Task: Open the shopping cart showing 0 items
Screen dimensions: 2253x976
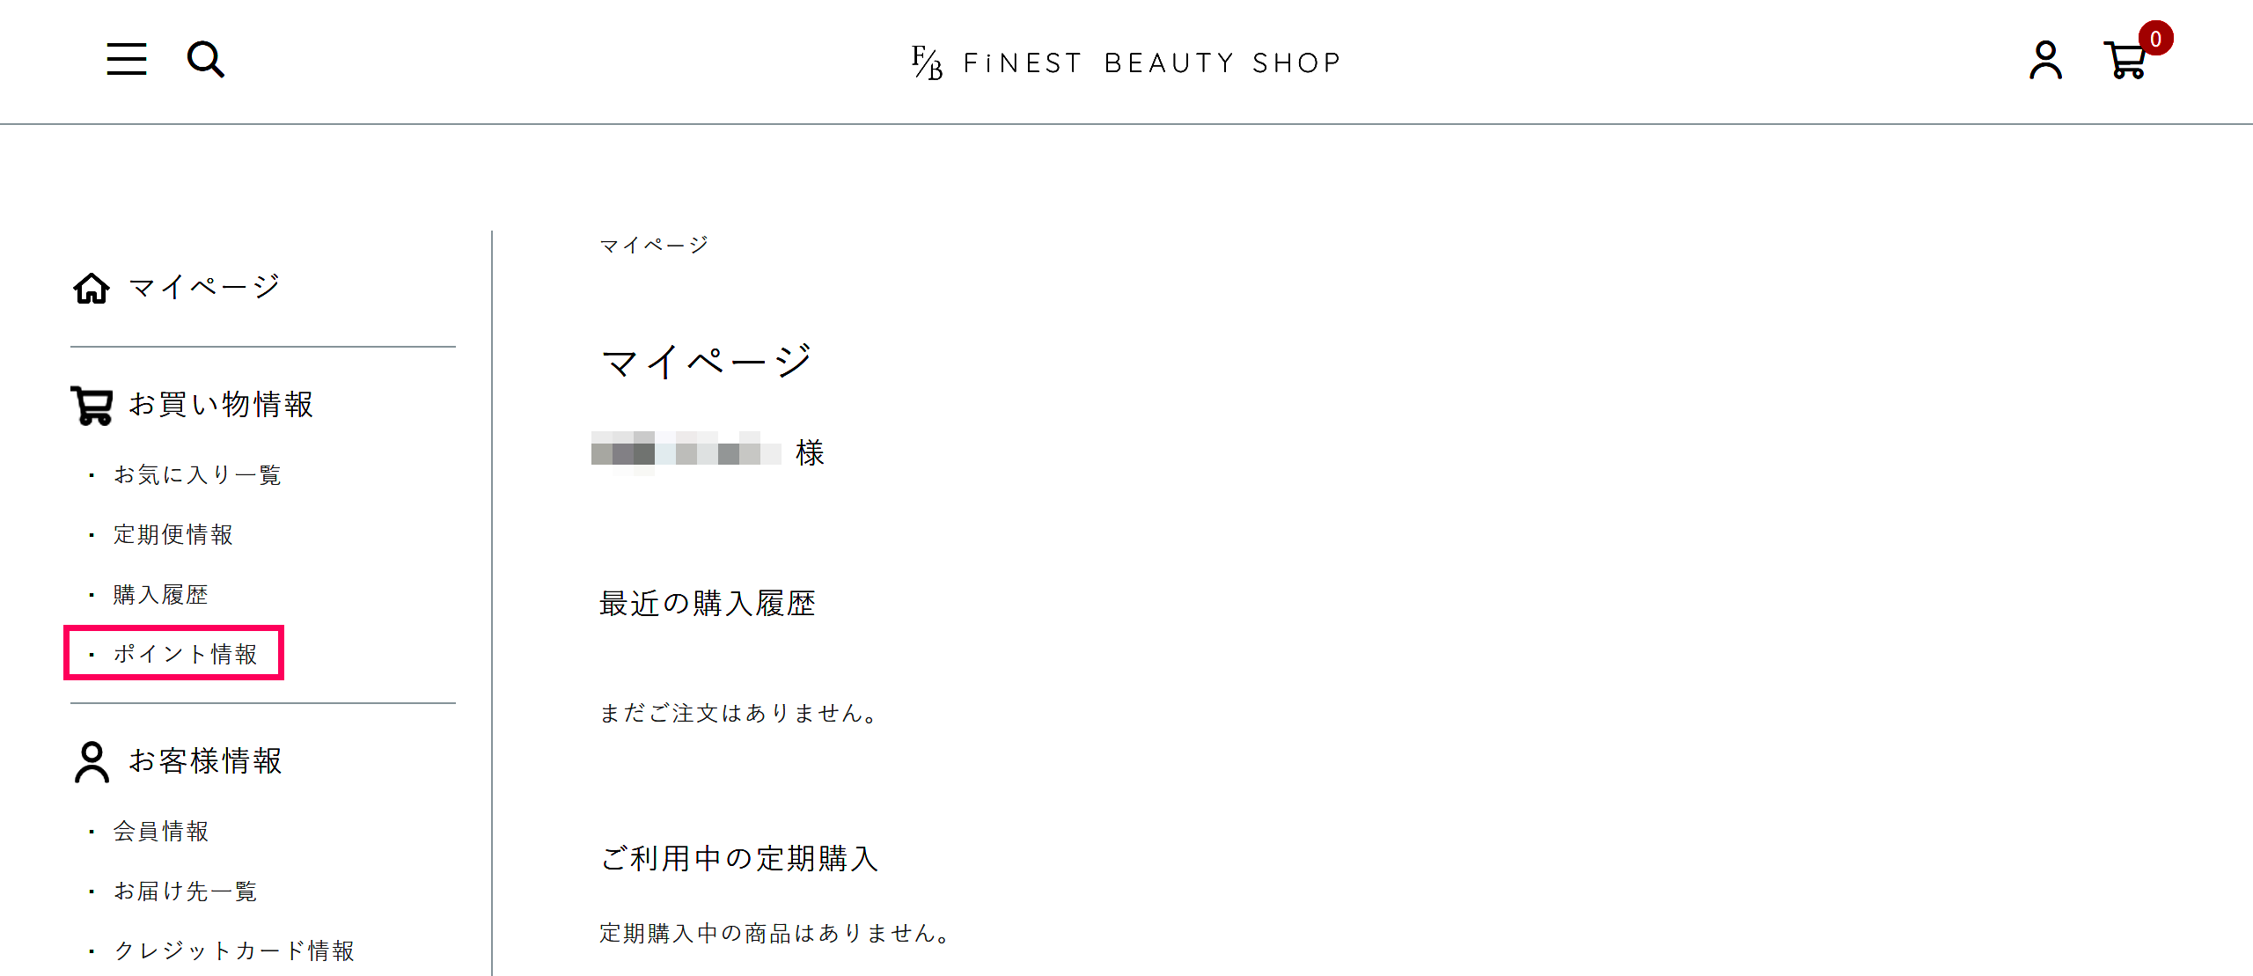Action: 2127,61
